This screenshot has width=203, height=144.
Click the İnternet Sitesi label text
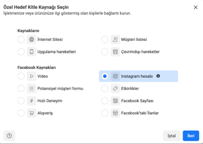pos(50,39)
